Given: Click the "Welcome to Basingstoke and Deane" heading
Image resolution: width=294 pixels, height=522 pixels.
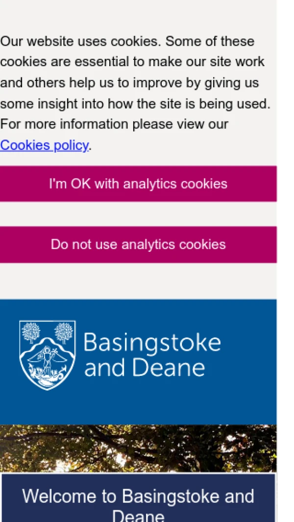Looking at the screenshot, I should (138, 502).
